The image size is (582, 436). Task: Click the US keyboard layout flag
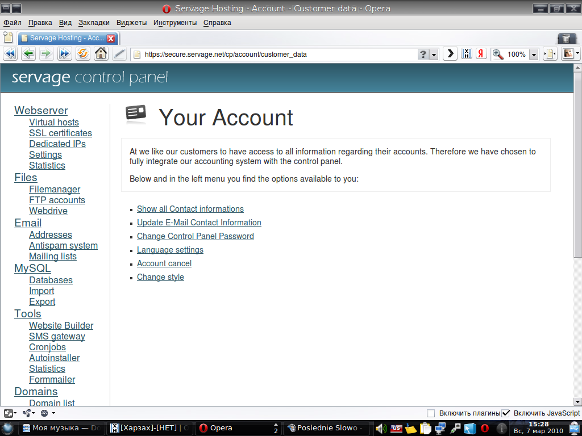pyautogui.click(x=396, y=429)
